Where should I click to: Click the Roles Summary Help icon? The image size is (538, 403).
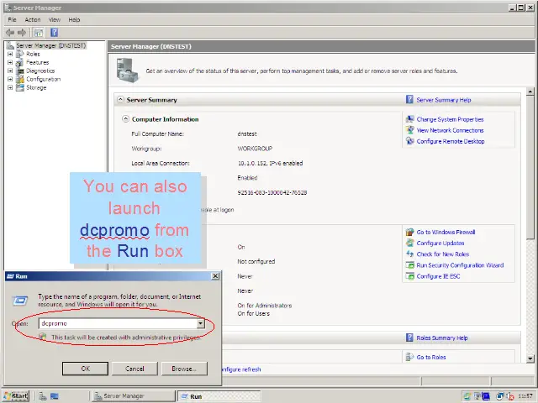(x=409, y=338)
